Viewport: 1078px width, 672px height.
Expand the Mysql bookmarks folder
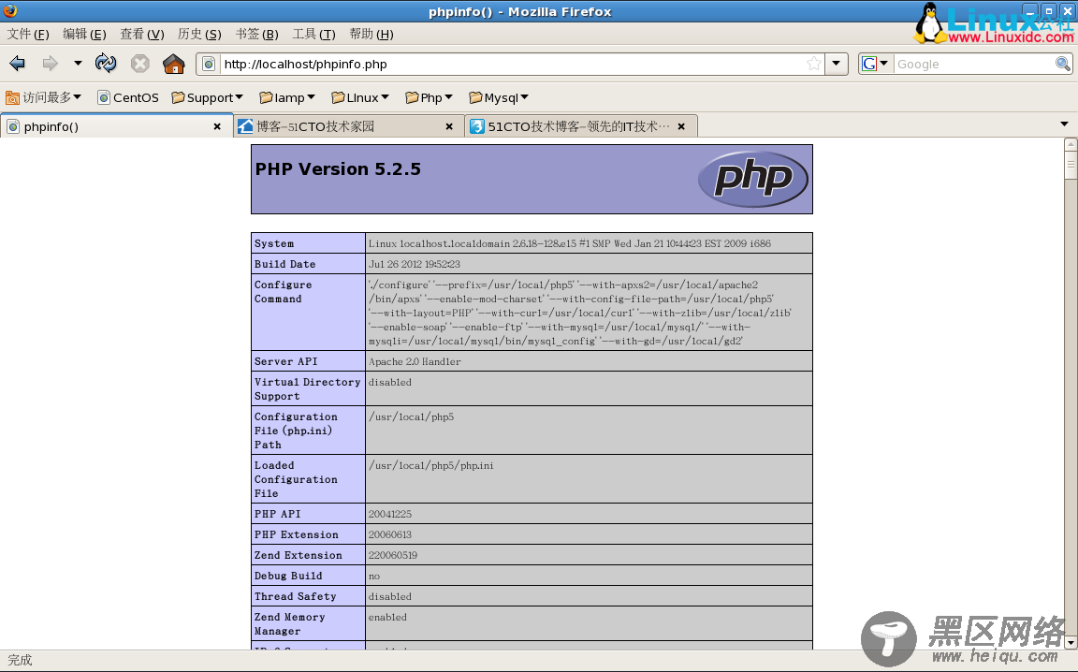pos(499,97)
